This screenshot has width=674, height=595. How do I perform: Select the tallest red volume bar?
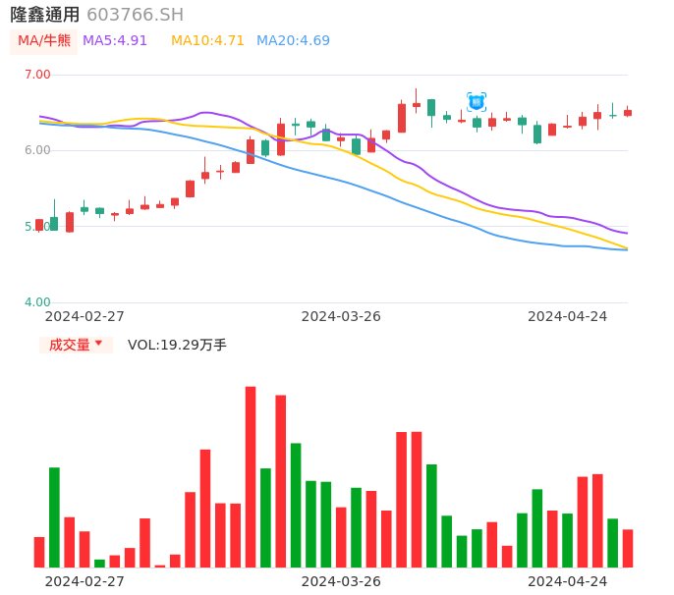pyautogui.click(x=251, y=476)
